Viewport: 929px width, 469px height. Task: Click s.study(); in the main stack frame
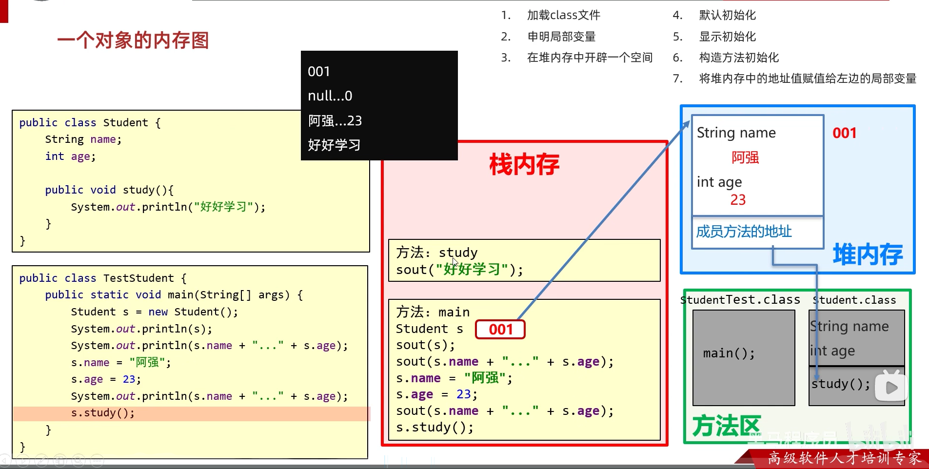click(435, 428)
